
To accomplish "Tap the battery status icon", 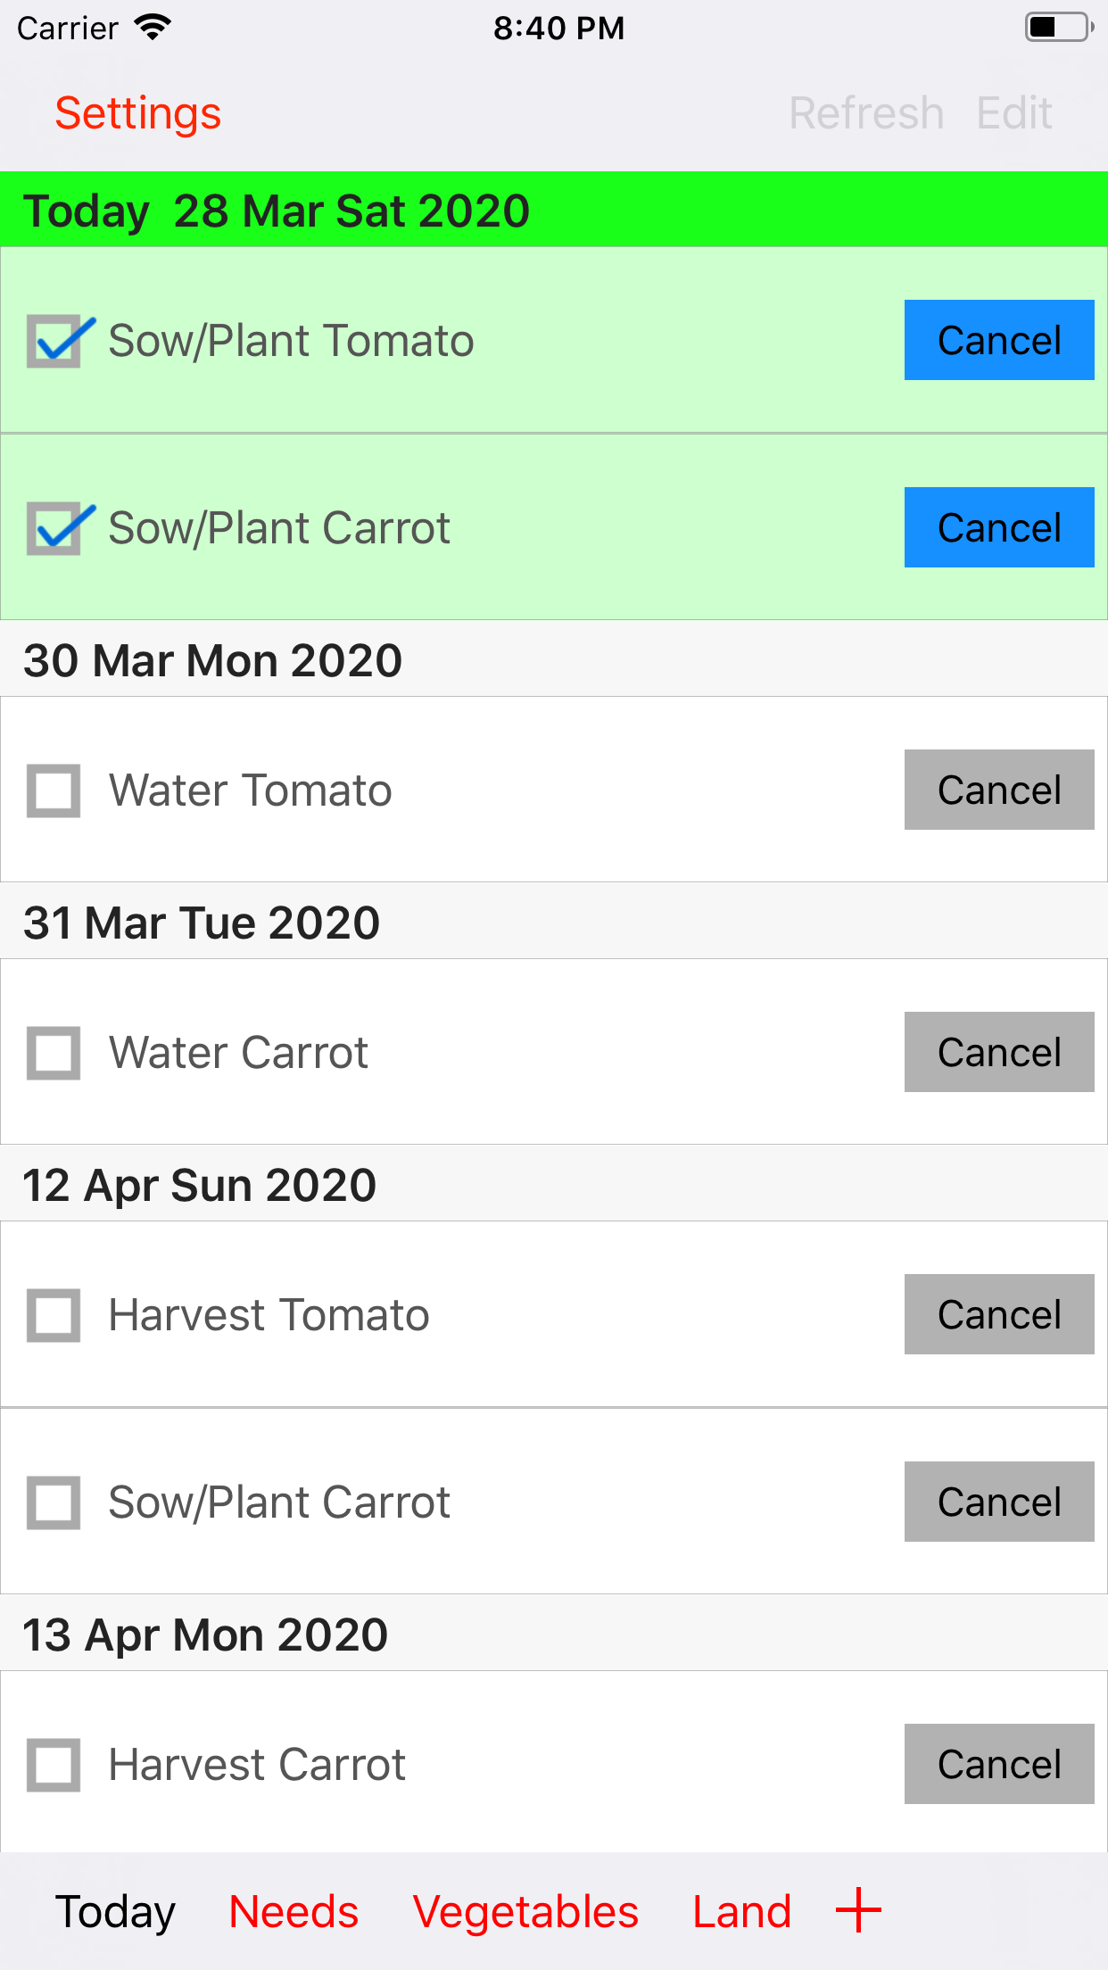I will click(x=1058, y=28).
